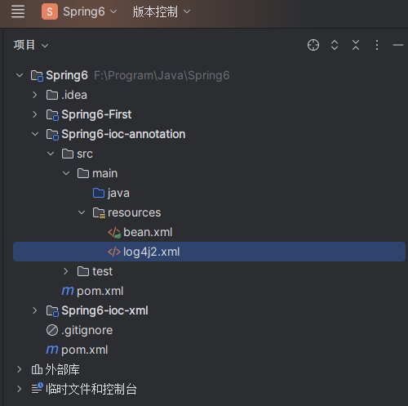Viewport: 408px width, 406px height.
Task: Collapse the Spring6 root node
Action: pyautogui.click(x=20, y=75)
